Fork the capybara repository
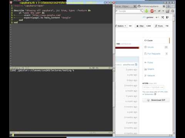 pos(159,26)
